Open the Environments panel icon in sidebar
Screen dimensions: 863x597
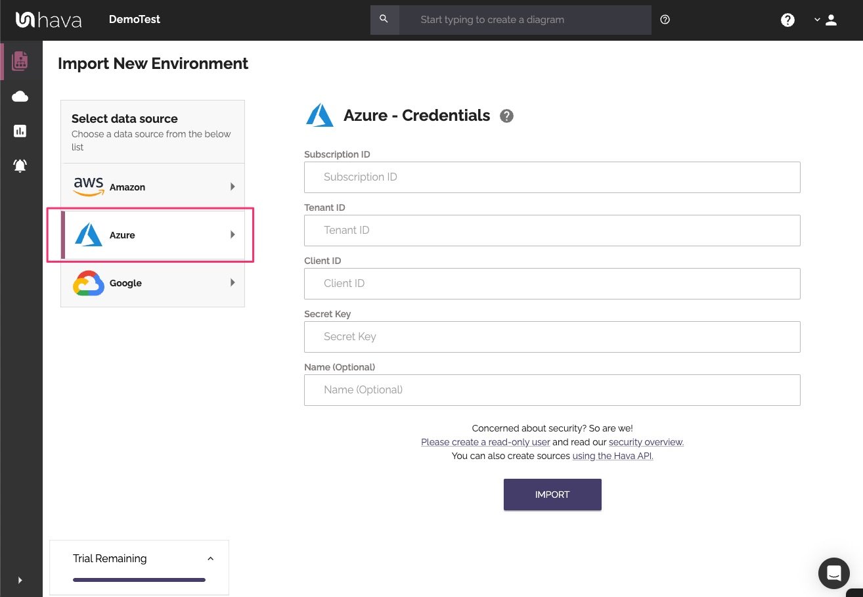click(20, 60)
